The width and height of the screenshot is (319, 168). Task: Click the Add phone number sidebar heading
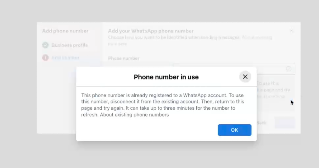(65, 31)
